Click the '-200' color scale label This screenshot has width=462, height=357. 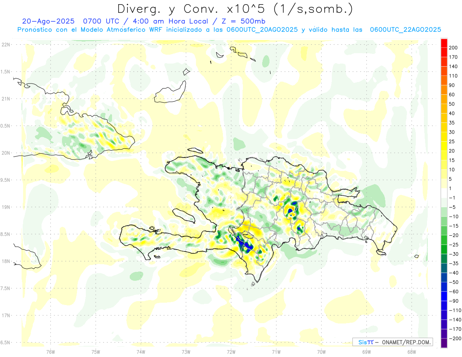coord(456,338)
